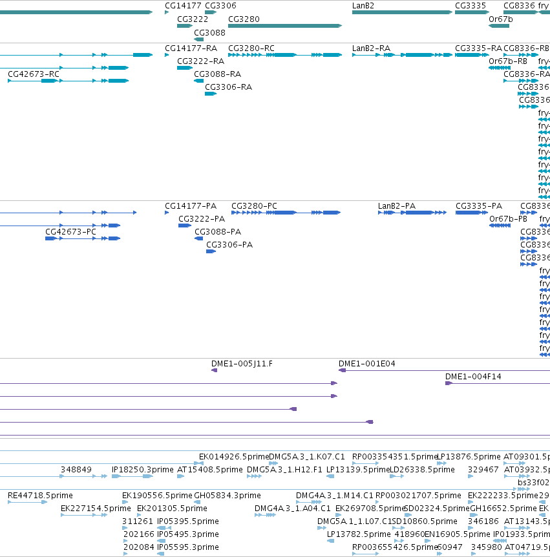This screenshot has height=557, width=550.
Task: Select the CG3088 gene glyph
Action: click(x=198, y=39)
